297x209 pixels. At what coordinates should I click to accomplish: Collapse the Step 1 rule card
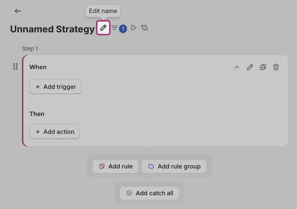(237, 67)
